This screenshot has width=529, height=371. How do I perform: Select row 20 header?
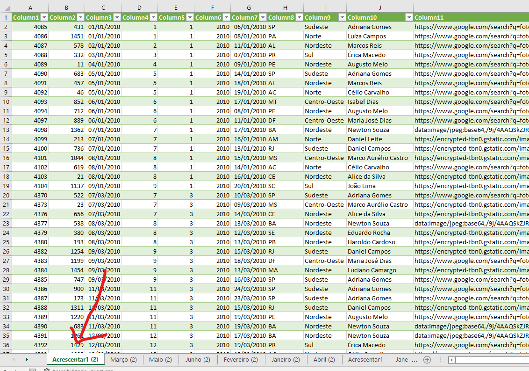coord(6,195)
